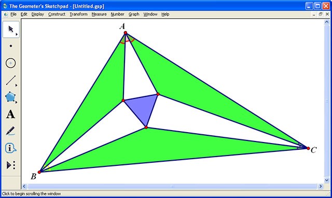Open the Edit menu
This screenshot has width=332, height=198.
coord(24,14)
